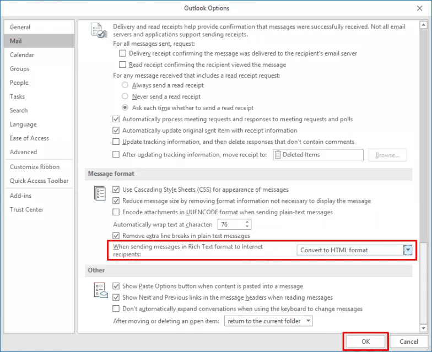Check Don't automatically expand conversations checkbox
432x352 pixels.
tap(116, 308)
